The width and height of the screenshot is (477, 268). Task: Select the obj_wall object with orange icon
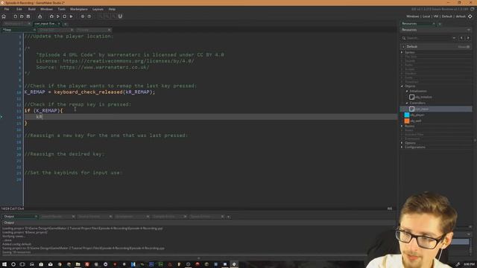[x=413, y=121]
